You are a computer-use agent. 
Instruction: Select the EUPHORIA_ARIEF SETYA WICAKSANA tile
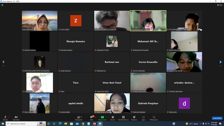coord(40,62)
